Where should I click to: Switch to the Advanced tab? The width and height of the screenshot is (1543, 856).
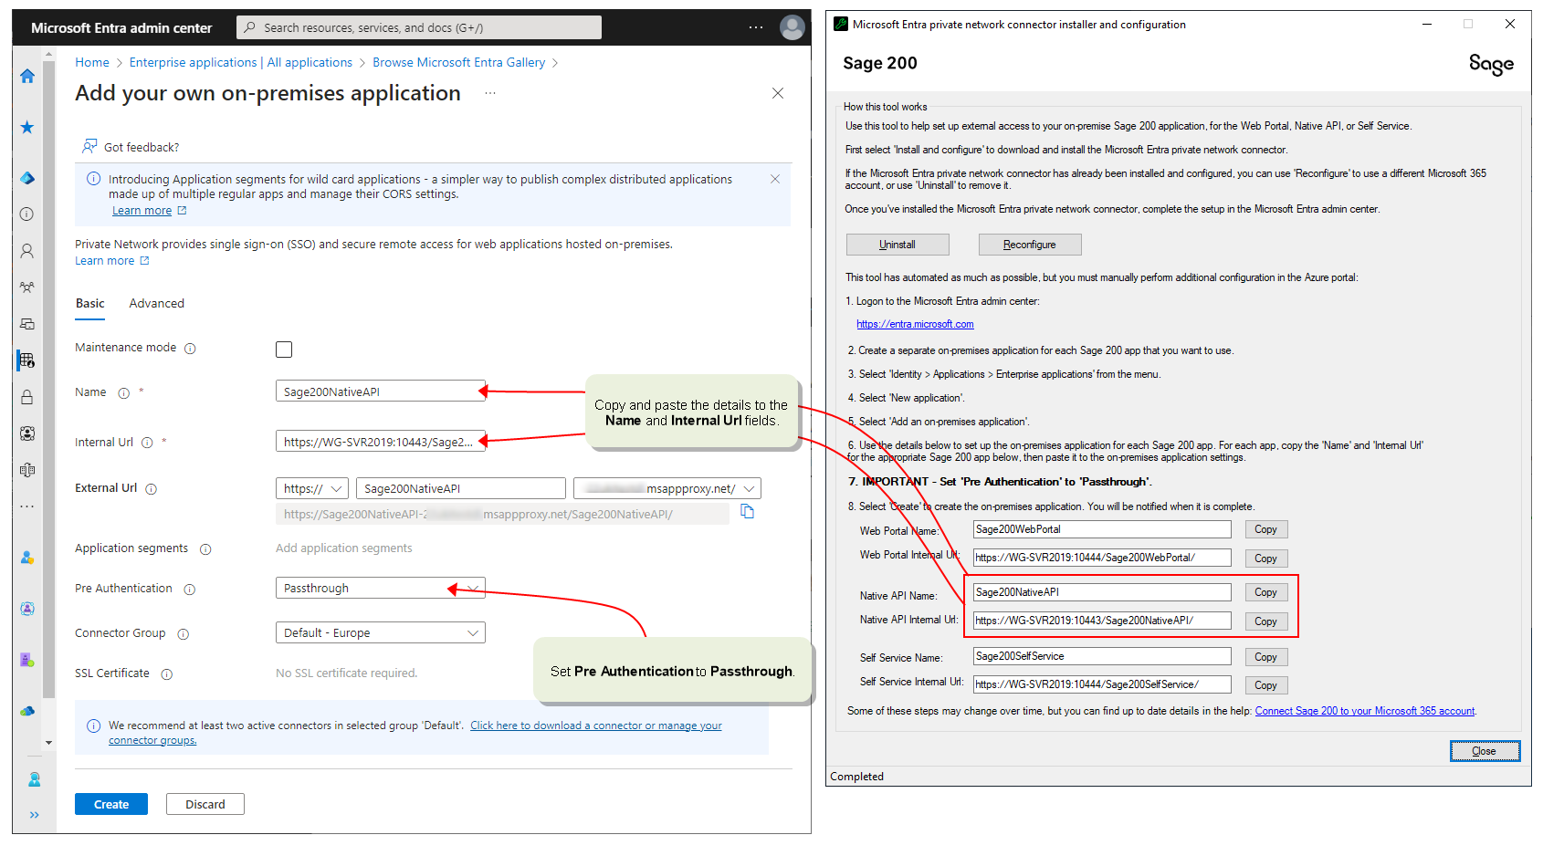point(156,303)
